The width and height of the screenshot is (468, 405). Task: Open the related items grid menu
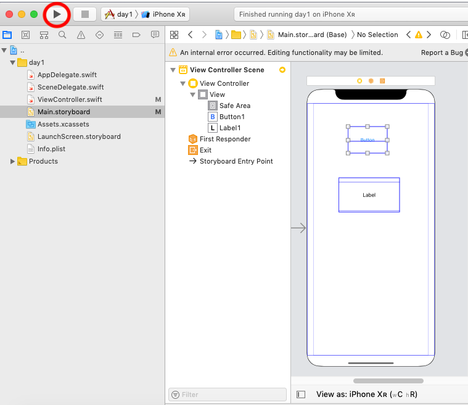pyautogui.click(x=174, y=35)
